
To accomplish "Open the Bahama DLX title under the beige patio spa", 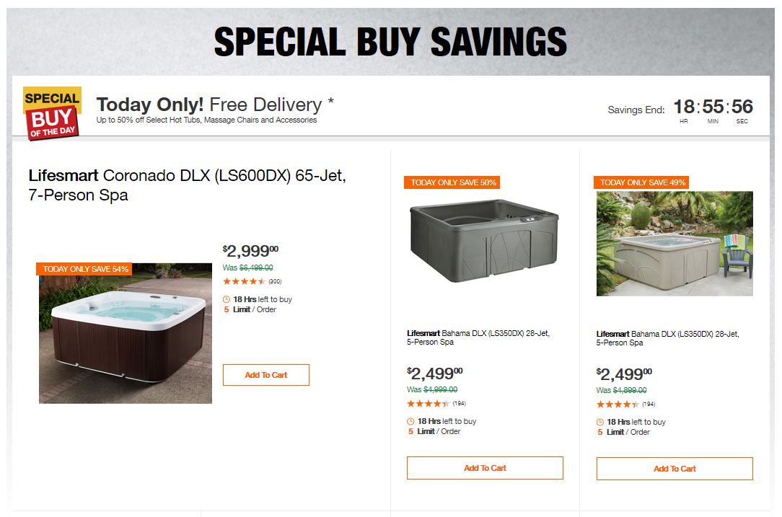I will point(667,338).
